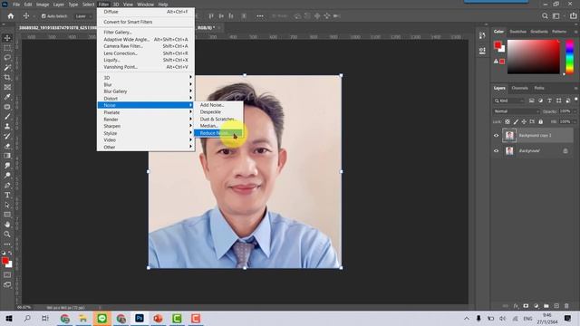Select the Rectangular Marquee tool
The width and height of the screenshot is (580, 326).
[x=7, y=48]
